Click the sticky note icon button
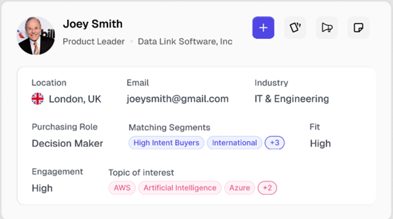Image resolution: width=393 pixels, height=219 pixels. coord(358,28)
